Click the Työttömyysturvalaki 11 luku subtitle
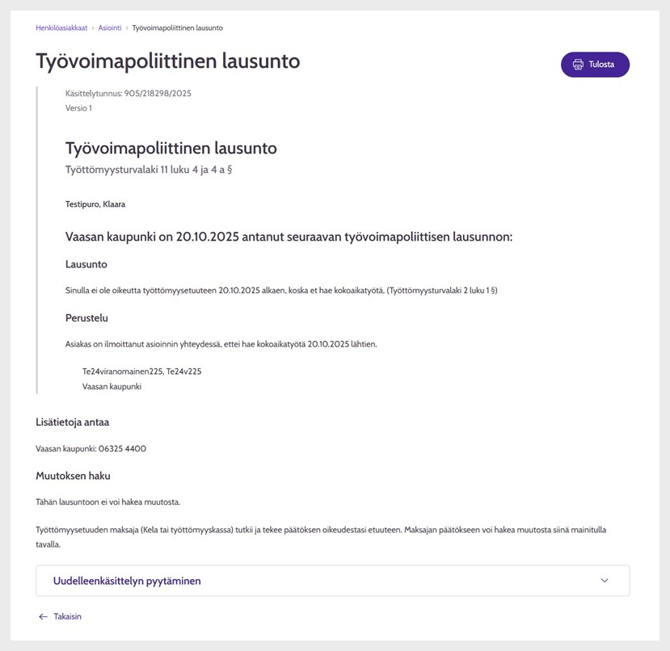 pos(149,170)
